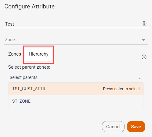Click the info icon beside the Hierarchy tab

coord(144,57)
